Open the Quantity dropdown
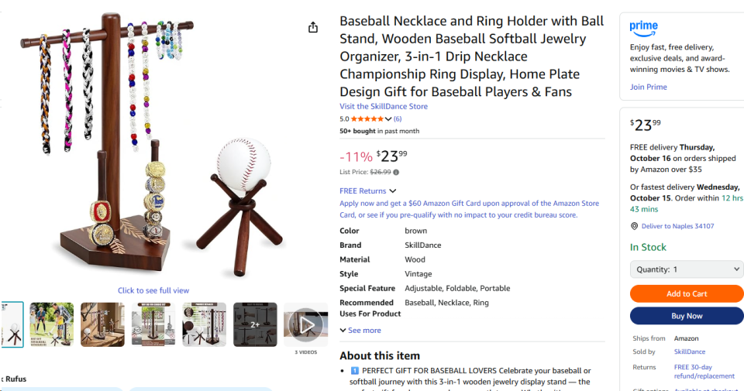This screenshot has height=391, width=744. point(686,269)
